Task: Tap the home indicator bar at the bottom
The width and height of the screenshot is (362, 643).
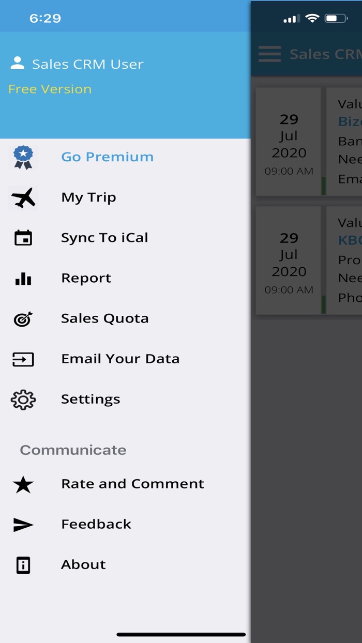Action: click(x=181, y=634)
